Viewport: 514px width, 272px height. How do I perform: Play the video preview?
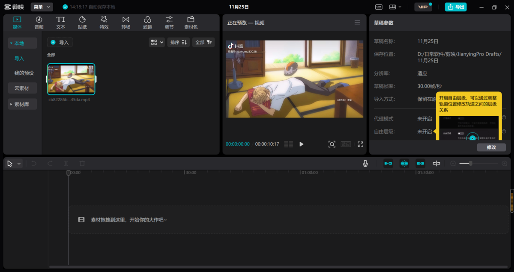[x=302, y=144]
